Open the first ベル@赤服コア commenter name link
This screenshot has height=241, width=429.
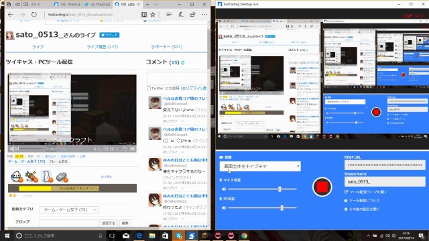(x=185, y=98)
